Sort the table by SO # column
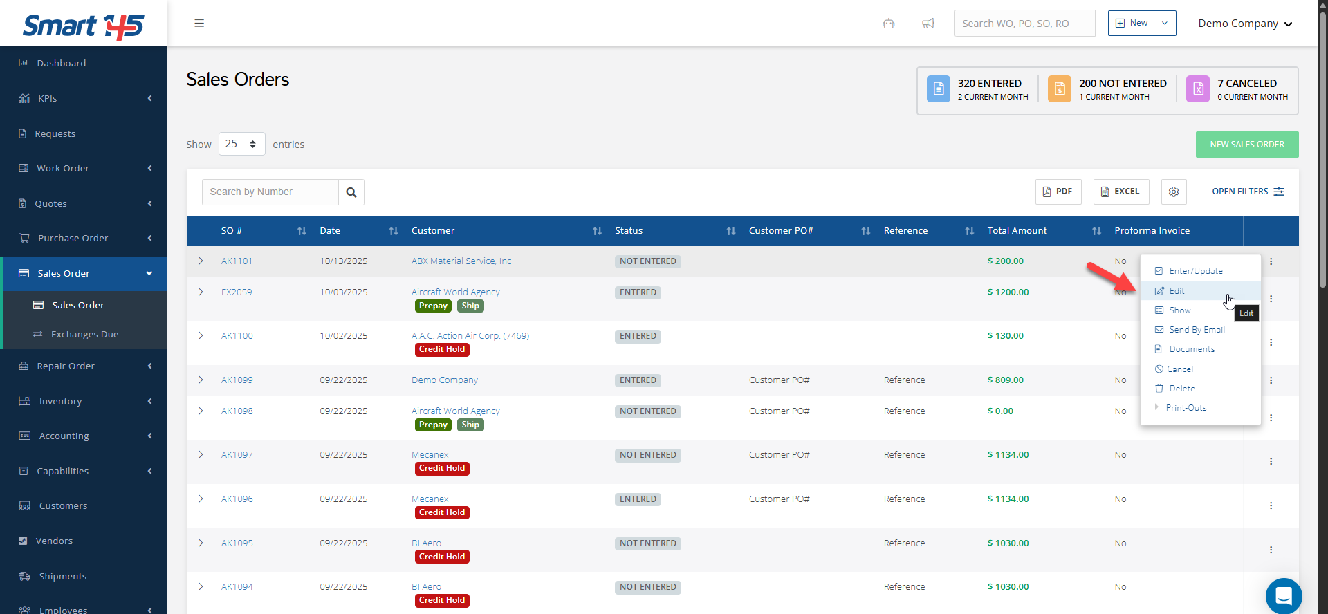 click(x=302, y=231)
